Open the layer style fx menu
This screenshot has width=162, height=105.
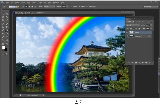pos(133,63)
